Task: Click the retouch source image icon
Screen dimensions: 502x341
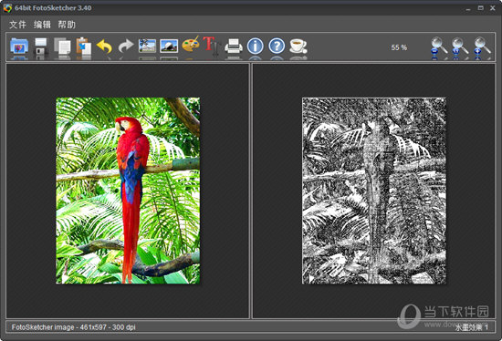Action: (147, 46)
